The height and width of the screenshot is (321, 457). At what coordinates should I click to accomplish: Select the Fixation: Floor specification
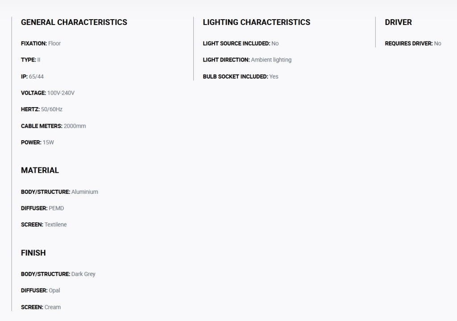(41, 43)
